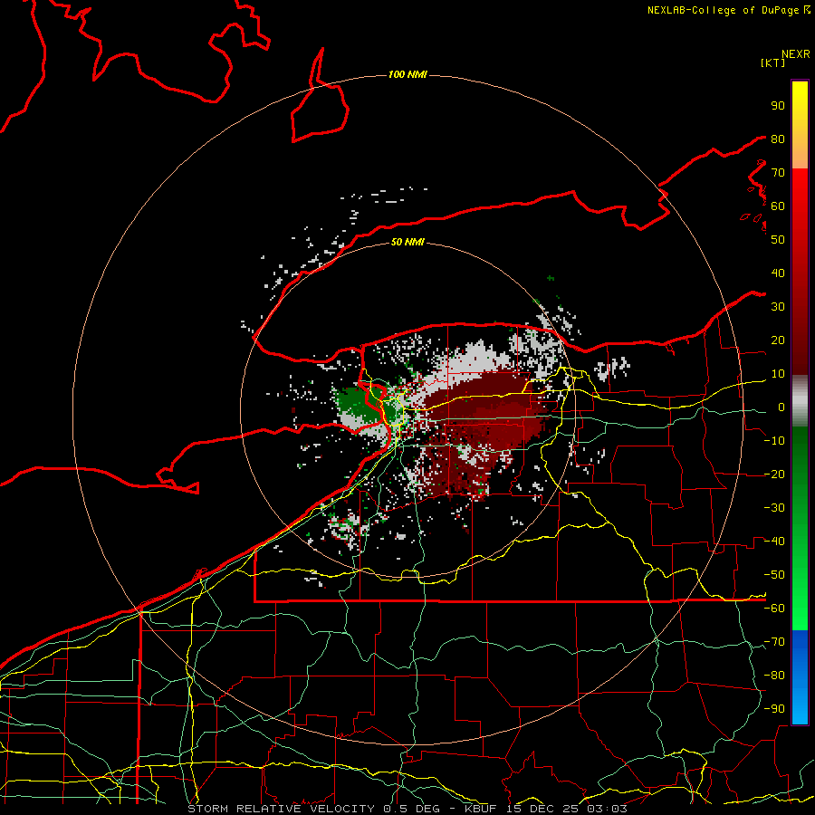The height and width of the screenshot is (815, 815).
Task: Click the NEXR label above the color scale
Action: pos(796,54)
